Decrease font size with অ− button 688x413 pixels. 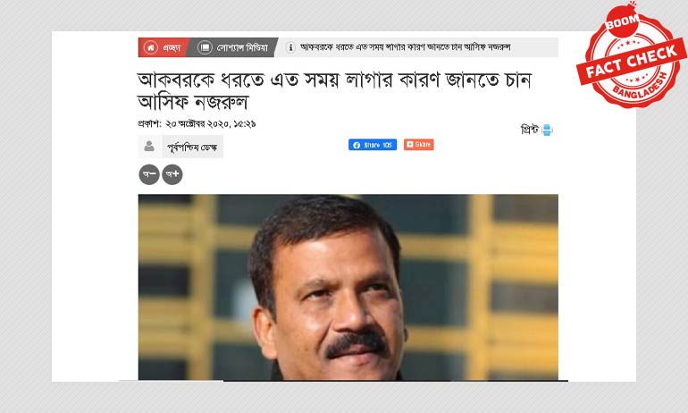click(149, 174)
